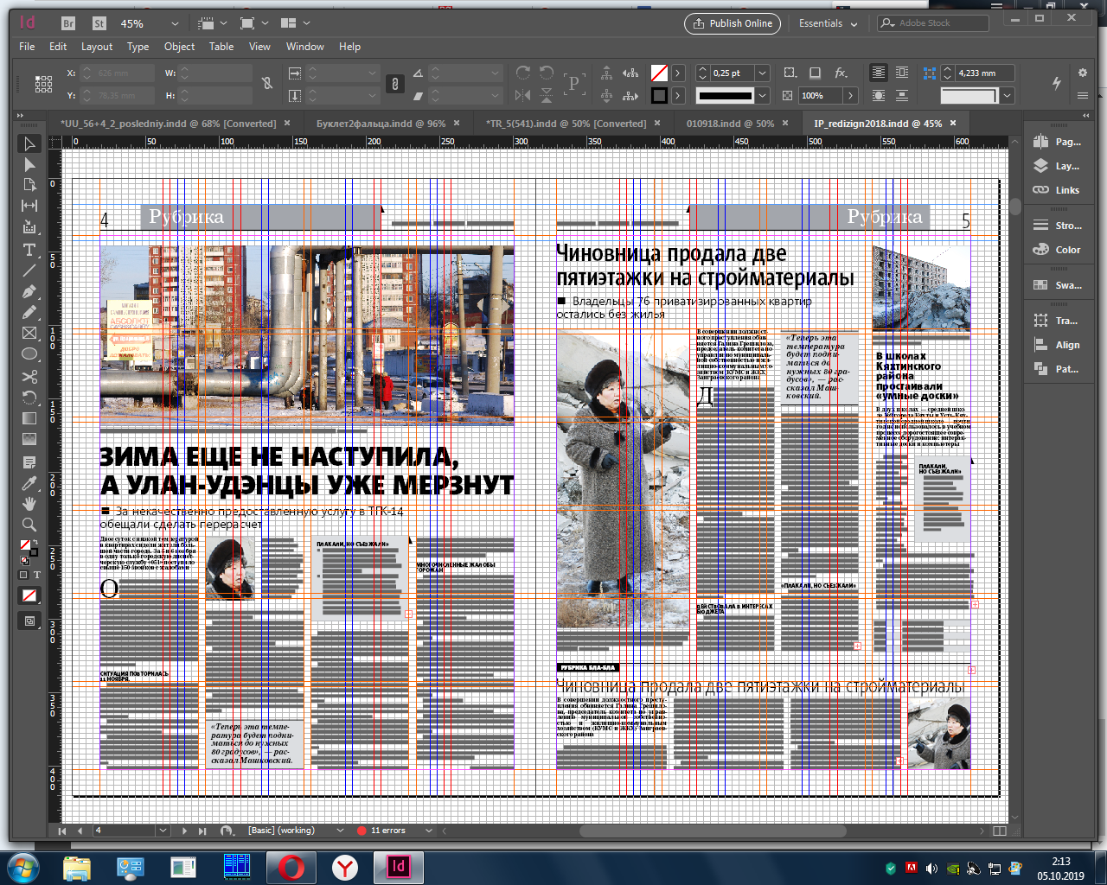
Task: Select the Ellipse tool
Action: click(x=29, y=353)
